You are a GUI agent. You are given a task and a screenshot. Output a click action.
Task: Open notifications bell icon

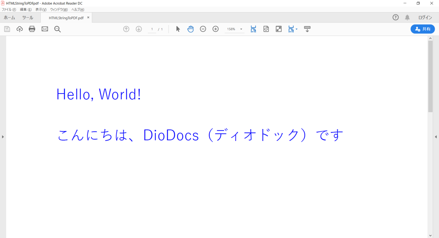click(407, 18)
